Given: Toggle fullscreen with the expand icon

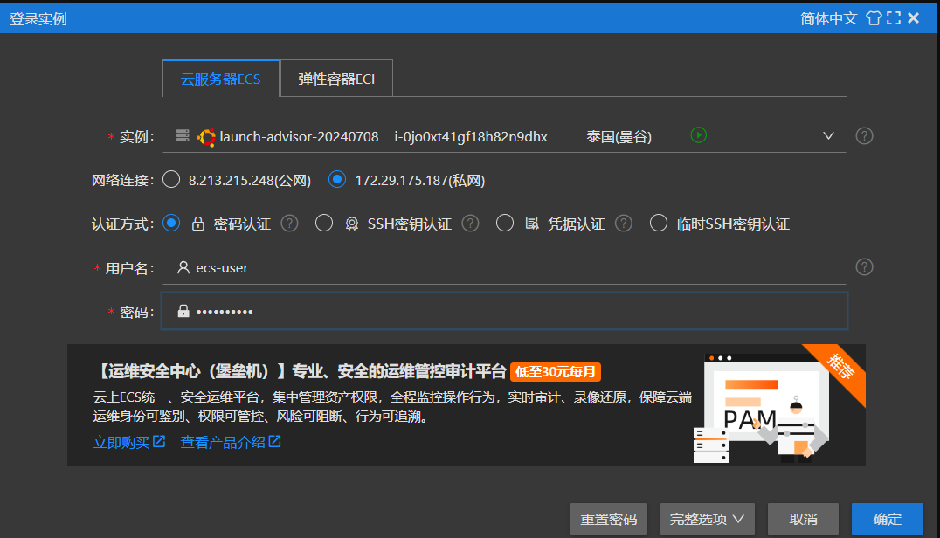Looking at the screenshot, I should [x=894, y=18].
